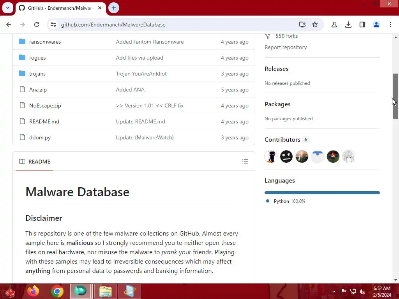Screen dimensions: 399x299
Task: Select the GitHub Endermanch tab
Action: pyautogui.click(x=60, y=8)
